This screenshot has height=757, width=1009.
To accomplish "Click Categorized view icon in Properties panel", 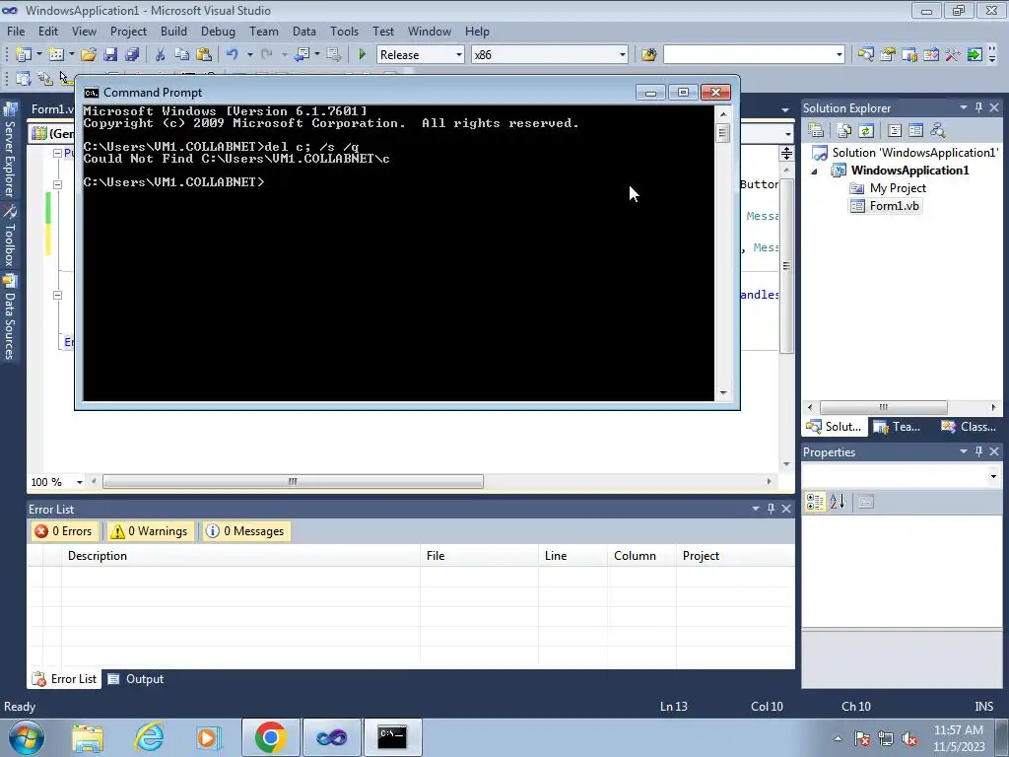I will 815,502.
